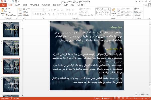Click the New Slide icon

pos(20,10)
